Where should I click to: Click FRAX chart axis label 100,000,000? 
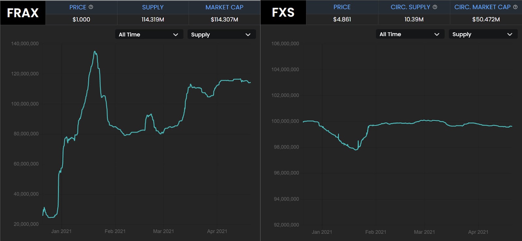coord(25,104)
